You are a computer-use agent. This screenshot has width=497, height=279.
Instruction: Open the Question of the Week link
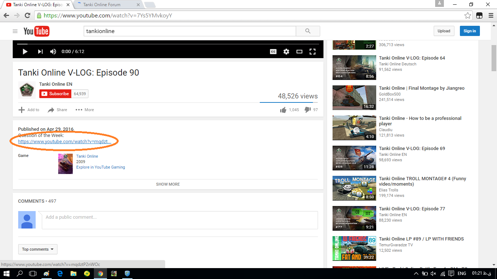click(x=64, y=141)
